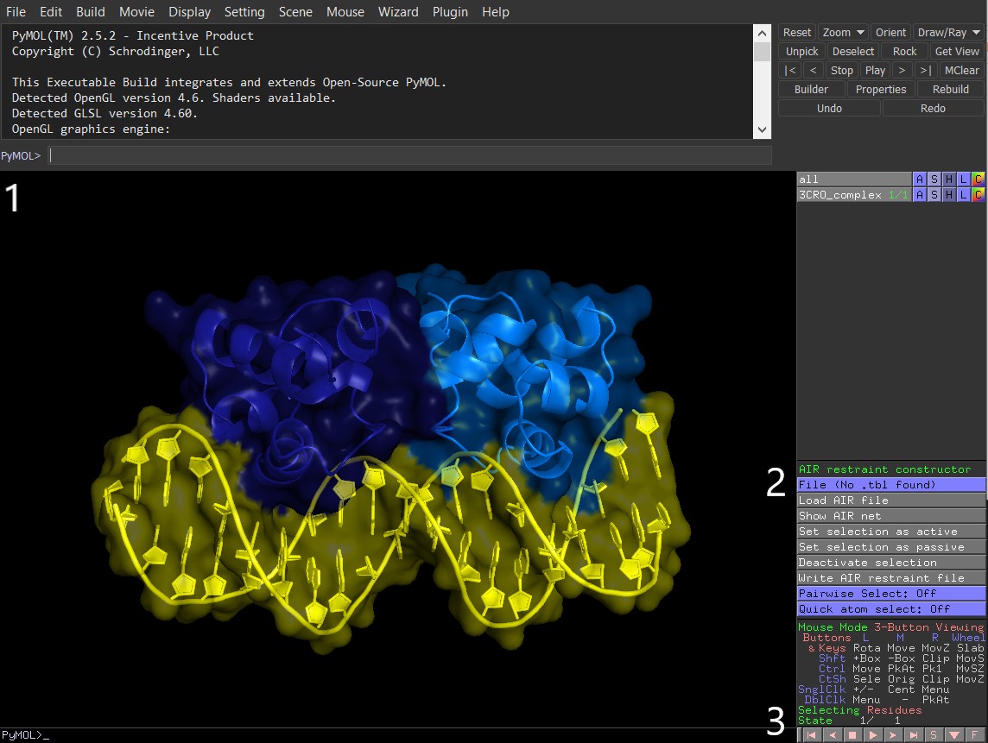Click the log output scrollbar thumb

[762, 52]
